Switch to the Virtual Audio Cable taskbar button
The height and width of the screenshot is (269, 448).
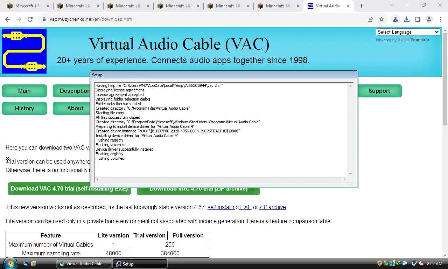coord(84,264)
